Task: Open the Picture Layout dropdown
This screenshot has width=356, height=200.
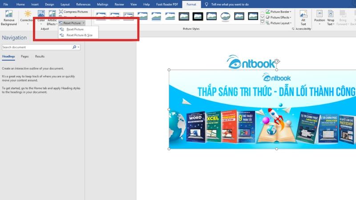Action: click(279, 23)
